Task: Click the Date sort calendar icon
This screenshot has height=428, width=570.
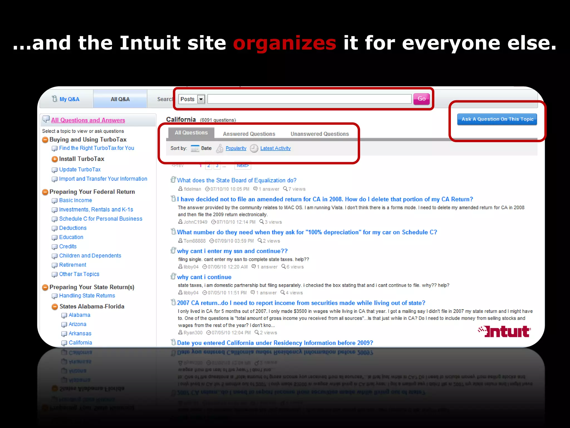Action: (195, 149)
